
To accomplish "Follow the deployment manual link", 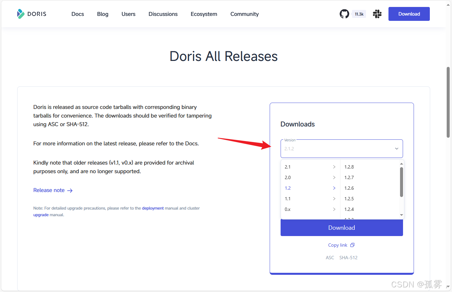I will click(153, 208).
